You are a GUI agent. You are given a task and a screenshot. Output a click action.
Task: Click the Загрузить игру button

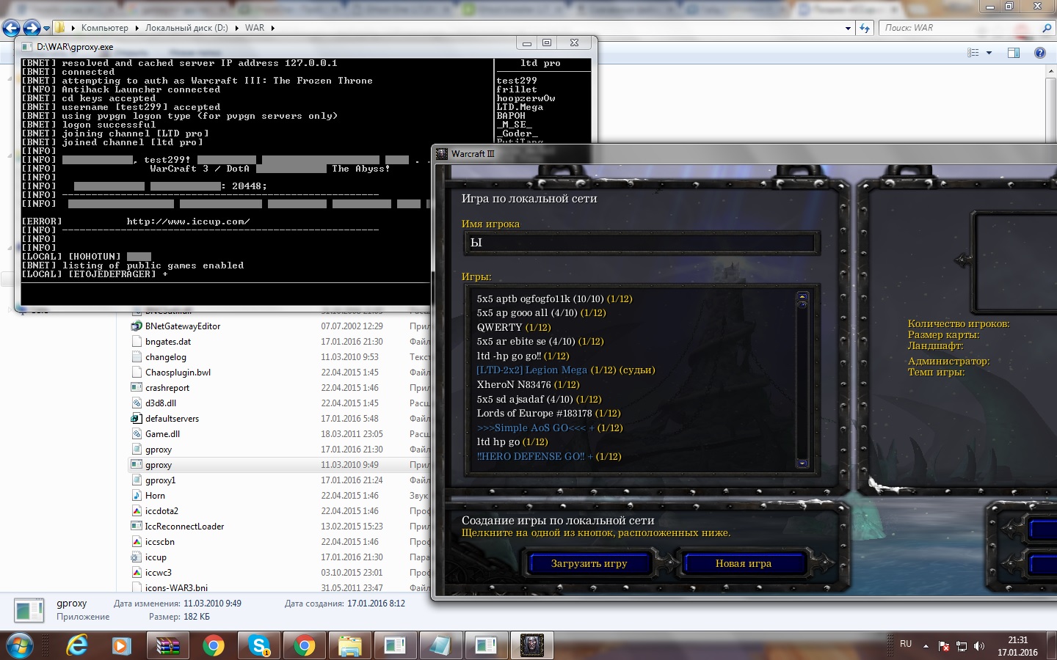click(x=589, y=563)
